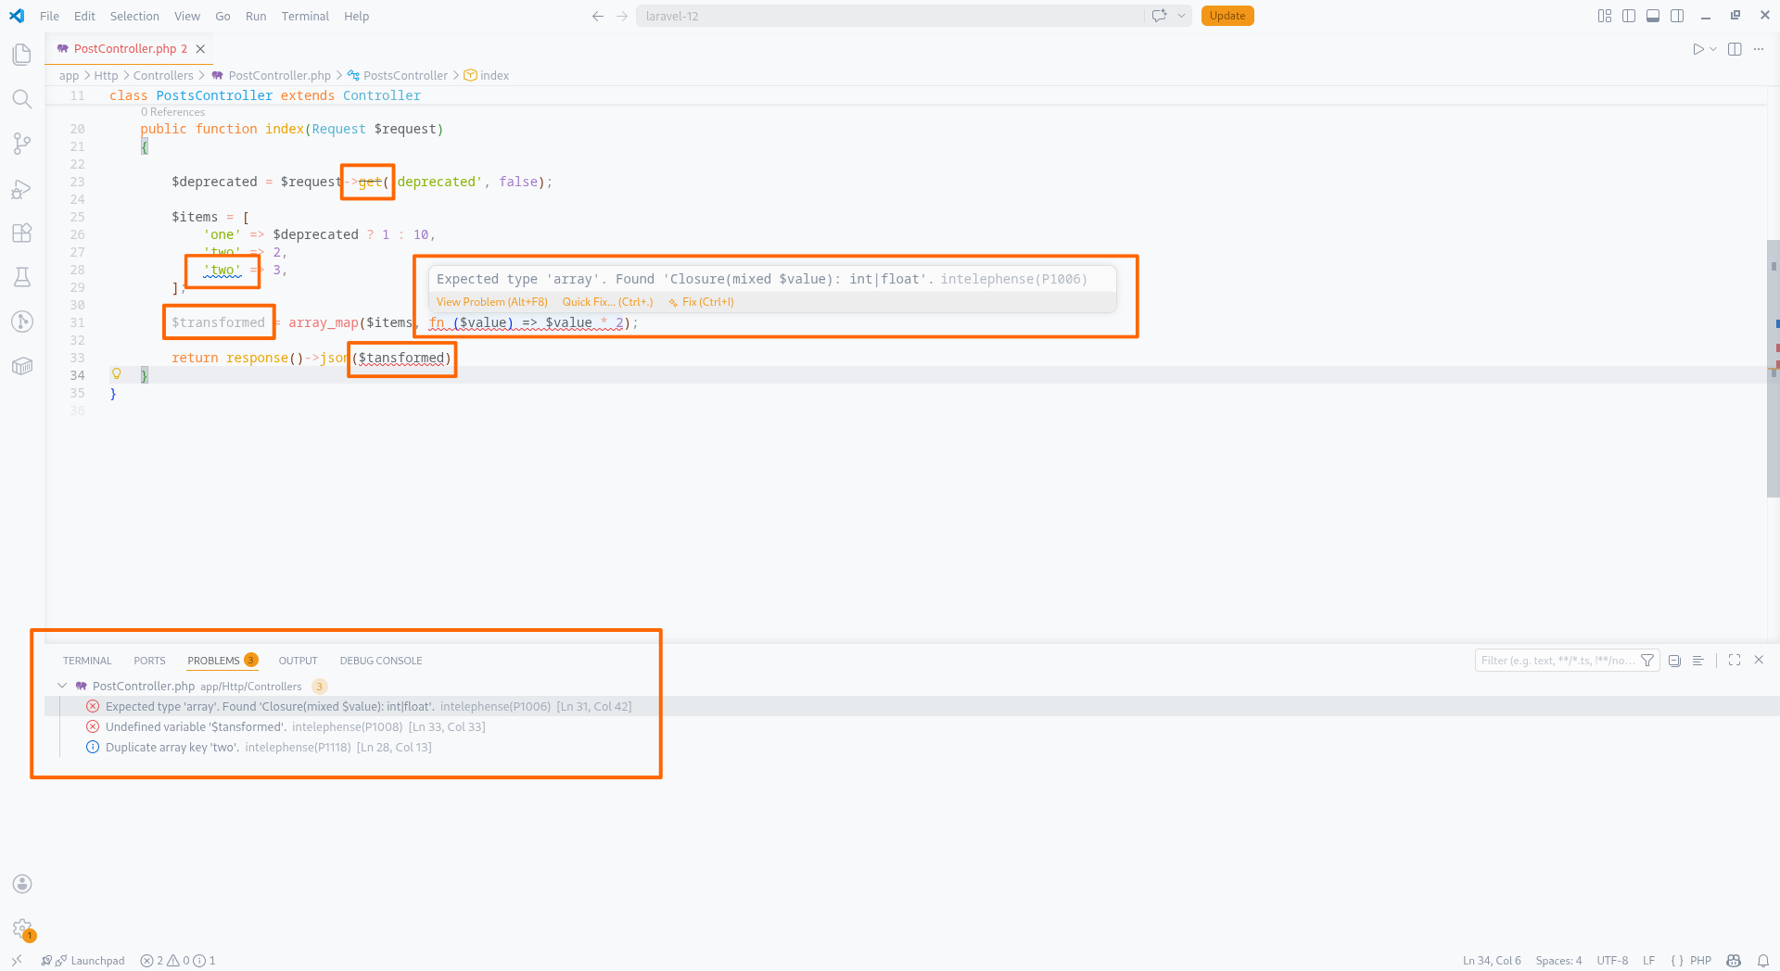Click View Problem link in hover popup
This screenshot has height=971, width=1780.
point(491,302)
